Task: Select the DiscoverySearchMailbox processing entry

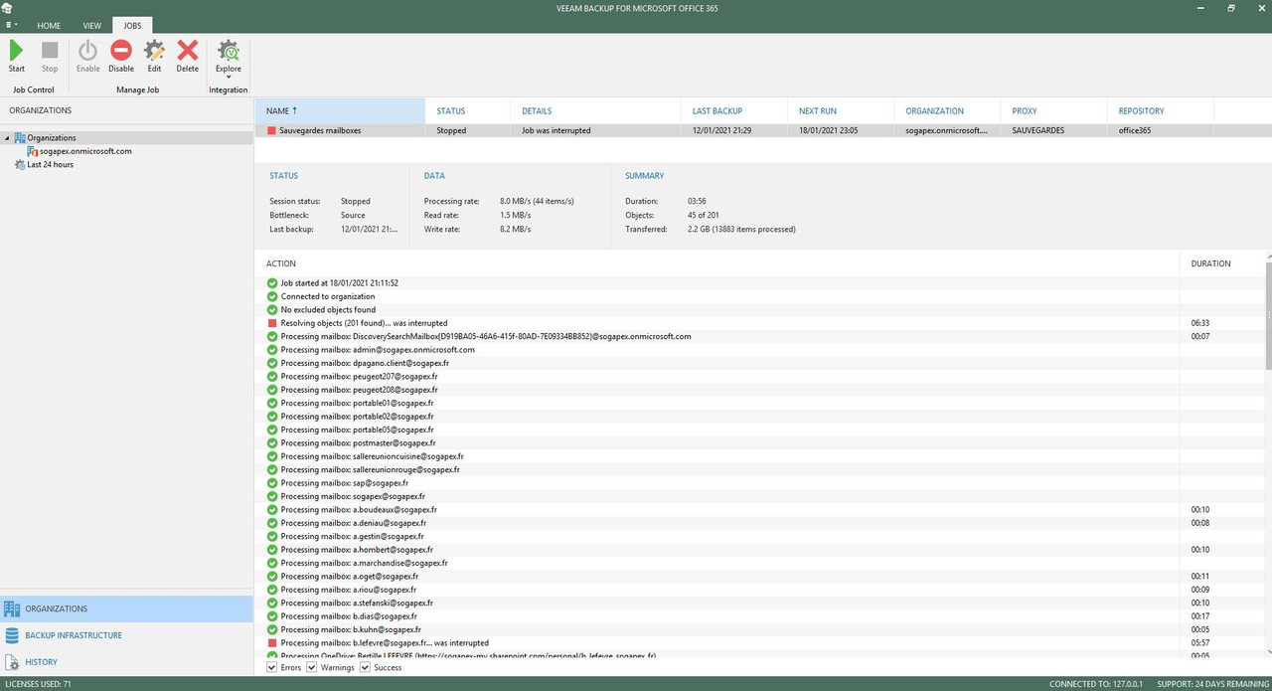Action: point(486,336)
